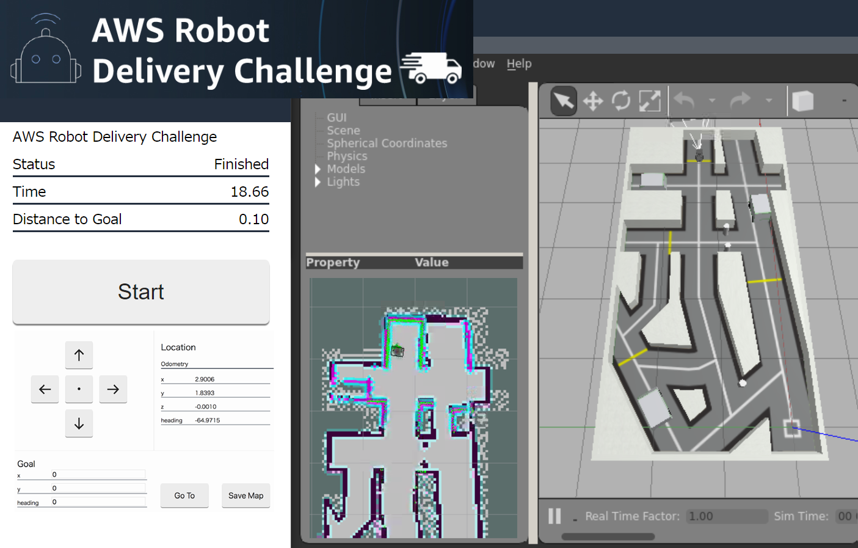Click the odometry y value 1.8393
This screenshot has height=548, width=858.
pos(205,393)
